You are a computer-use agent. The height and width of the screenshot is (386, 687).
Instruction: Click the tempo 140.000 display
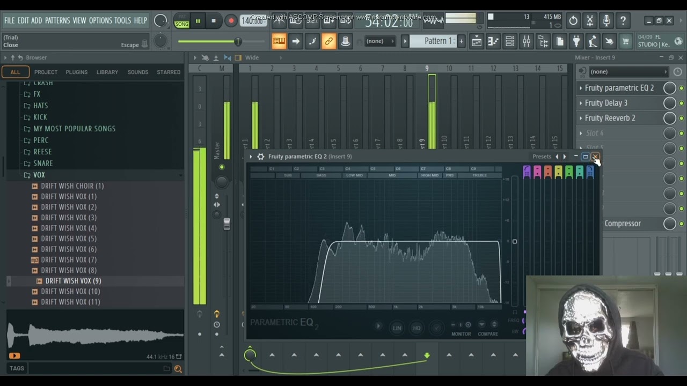(253, 21)
